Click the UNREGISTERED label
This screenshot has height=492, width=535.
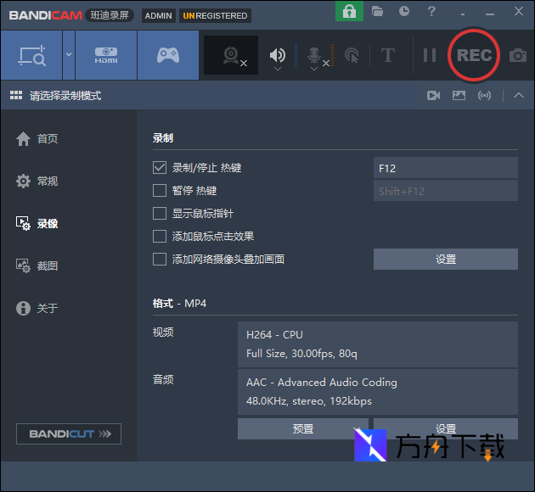215,15
